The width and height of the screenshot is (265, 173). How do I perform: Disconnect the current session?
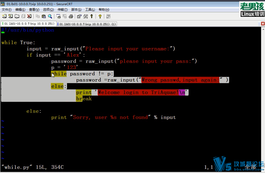coord(29,16)
